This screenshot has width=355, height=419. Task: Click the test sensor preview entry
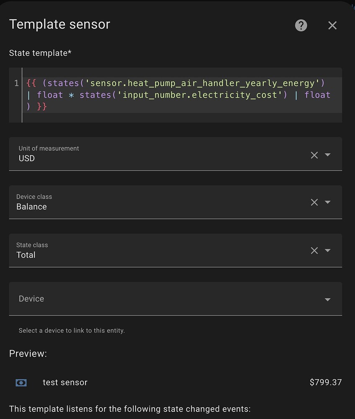[x=65, y=382]
